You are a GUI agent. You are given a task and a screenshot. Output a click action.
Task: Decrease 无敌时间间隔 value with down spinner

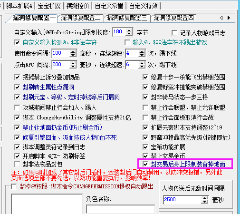(x=205, y=202)
